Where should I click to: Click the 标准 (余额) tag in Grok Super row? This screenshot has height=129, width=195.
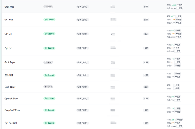click(82, 63)
